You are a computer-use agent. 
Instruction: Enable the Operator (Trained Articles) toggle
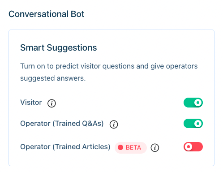click(x=193, y=146)
